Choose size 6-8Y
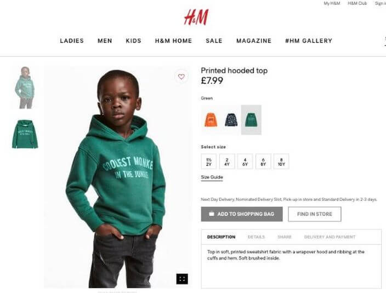The image size is (386, 293). pyautogui.click(x=263, y=162)
